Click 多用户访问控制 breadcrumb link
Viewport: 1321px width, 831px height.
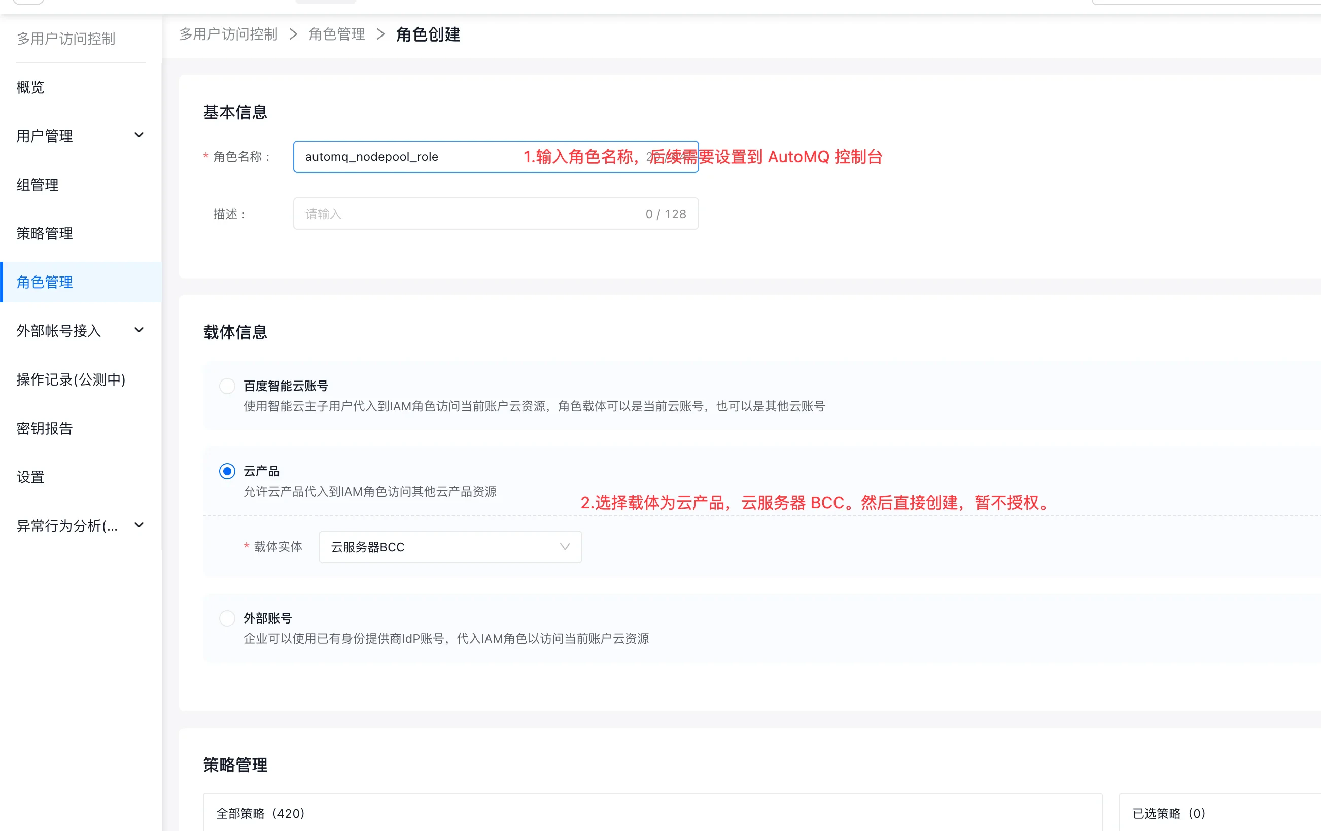tap(228, 34)
